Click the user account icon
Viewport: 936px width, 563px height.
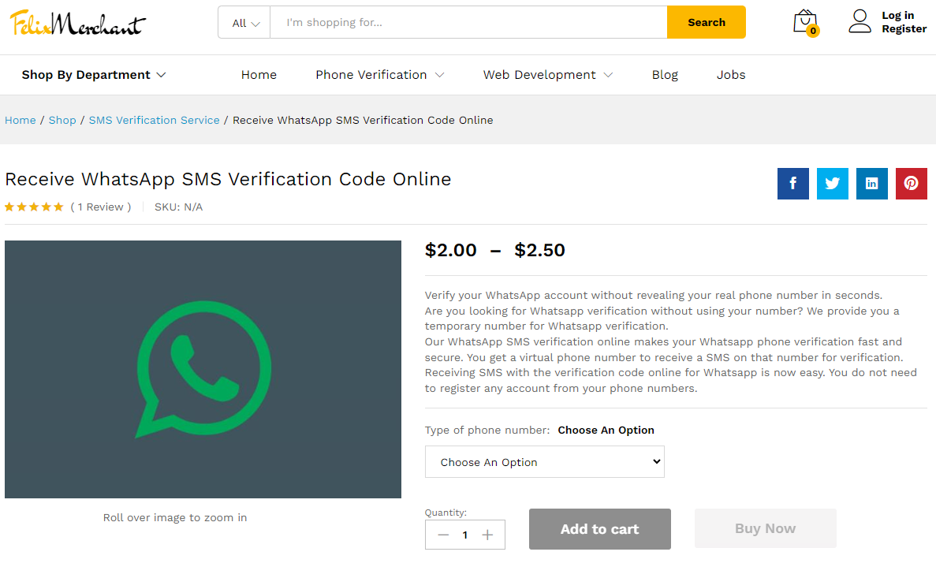860,21
